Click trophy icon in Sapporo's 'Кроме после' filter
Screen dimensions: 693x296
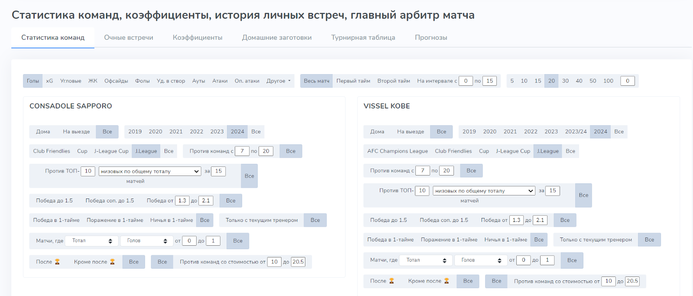pyautogui.click(x=112, y=262)
